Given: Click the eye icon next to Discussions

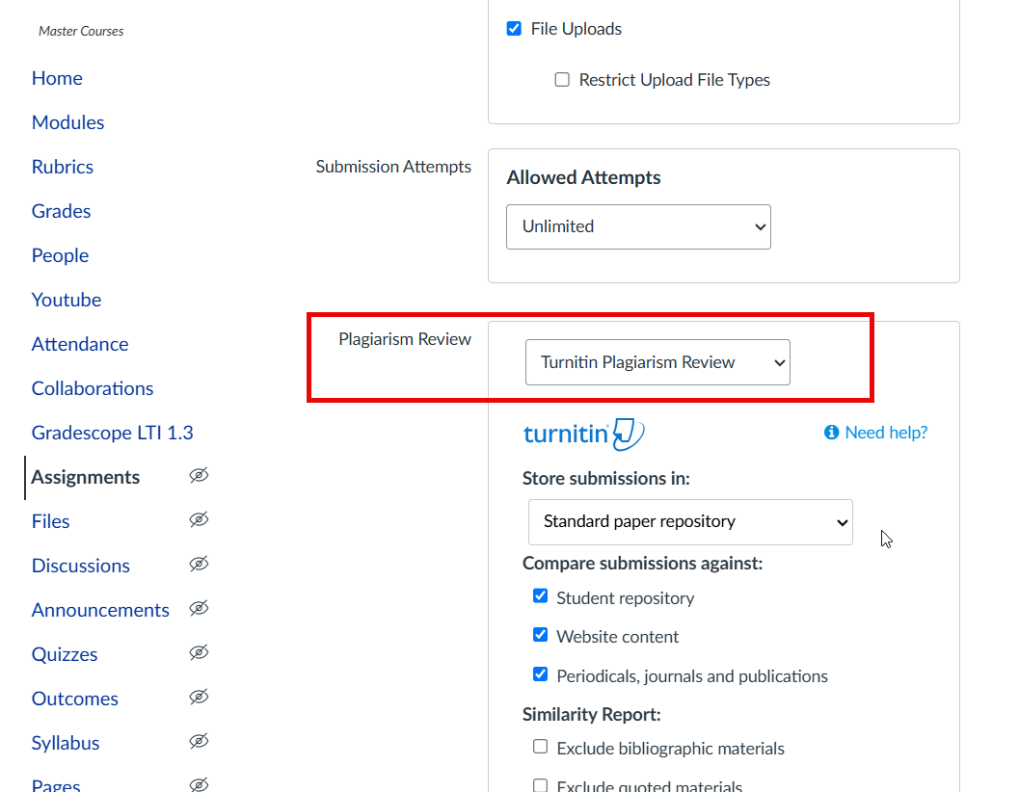Looking at the screenshot, I should 199,565.
